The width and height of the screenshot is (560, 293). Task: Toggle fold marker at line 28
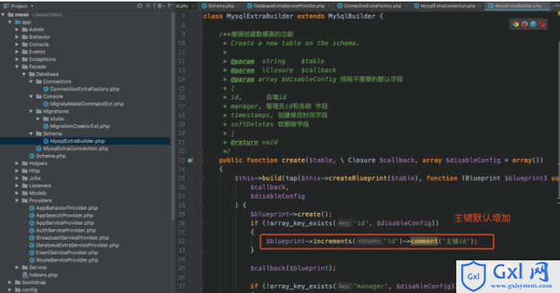pos(201,205)
